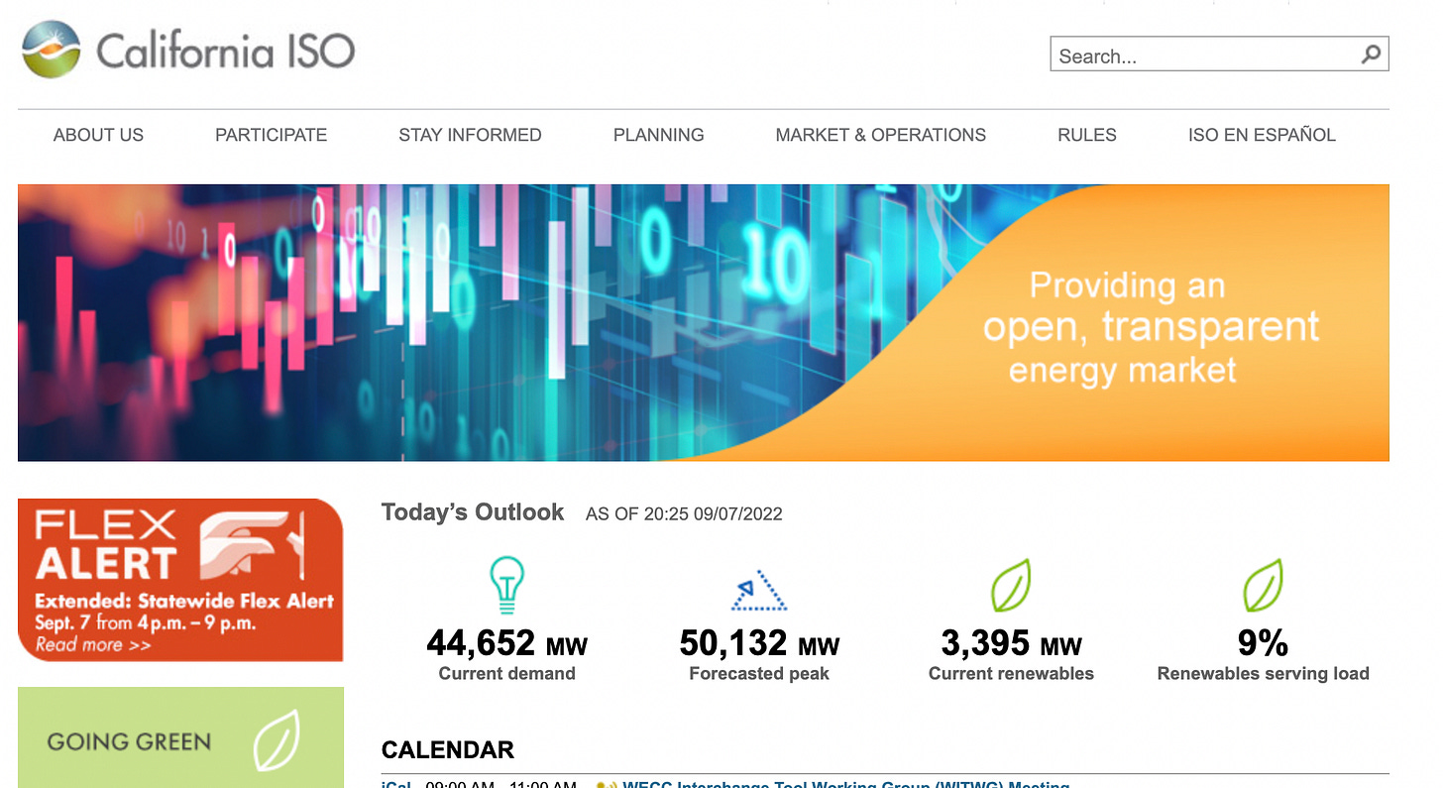This screenshot has height=788, width=1443.
Task: Click the light bulb Current demand icon
Action: [x=506, y=586]
